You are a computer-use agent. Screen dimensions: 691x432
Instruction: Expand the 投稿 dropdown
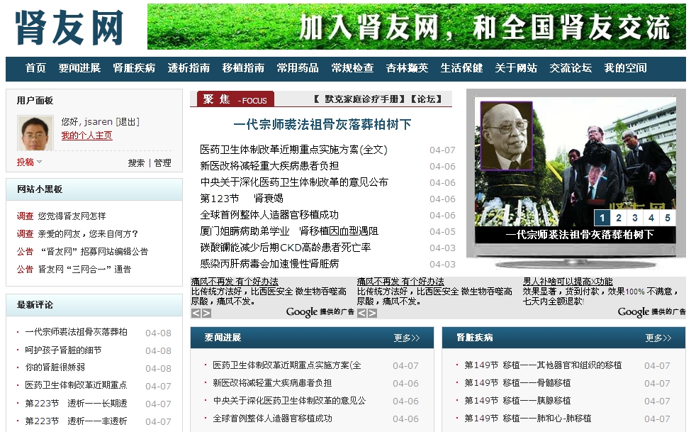tap(29, 162)
